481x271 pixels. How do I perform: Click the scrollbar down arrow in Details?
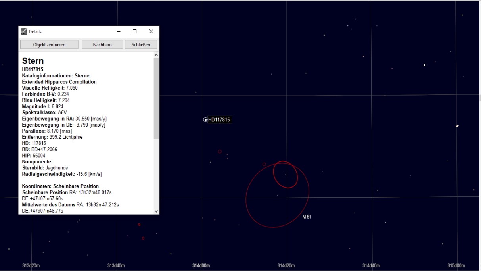156,211
